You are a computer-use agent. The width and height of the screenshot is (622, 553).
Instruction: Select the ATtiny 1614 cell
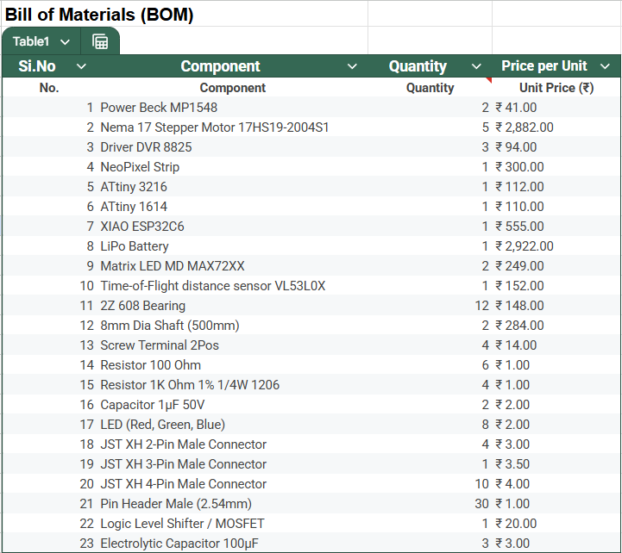point(232,207)
